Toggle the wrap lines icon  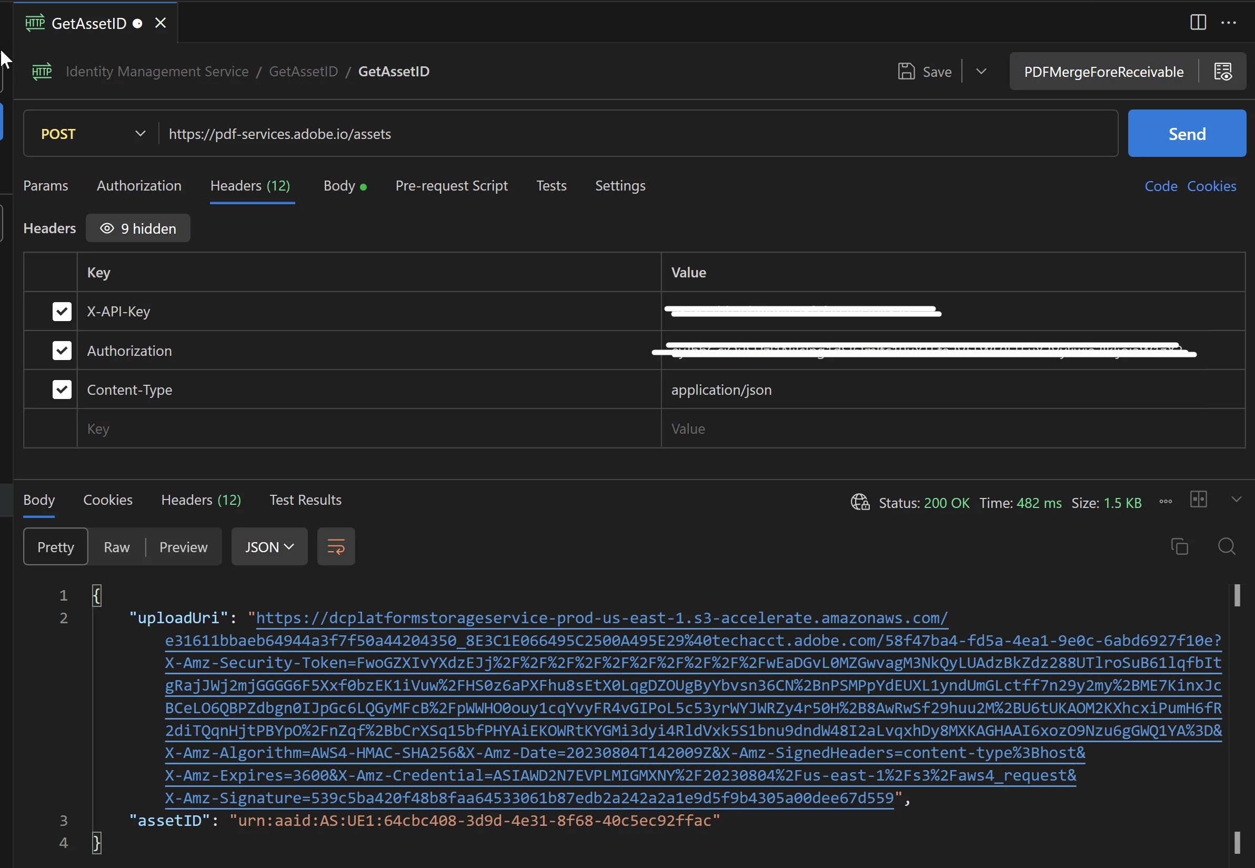(x=336, y=546)
